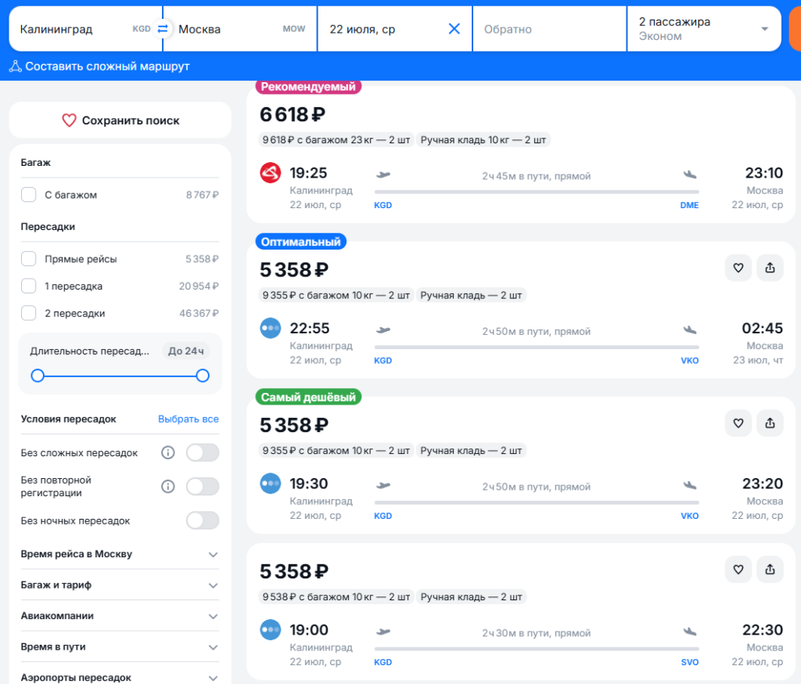Share the Оптимальный 22:55 flight
Screen dimensions: 801x684
(x=770, y=268)
